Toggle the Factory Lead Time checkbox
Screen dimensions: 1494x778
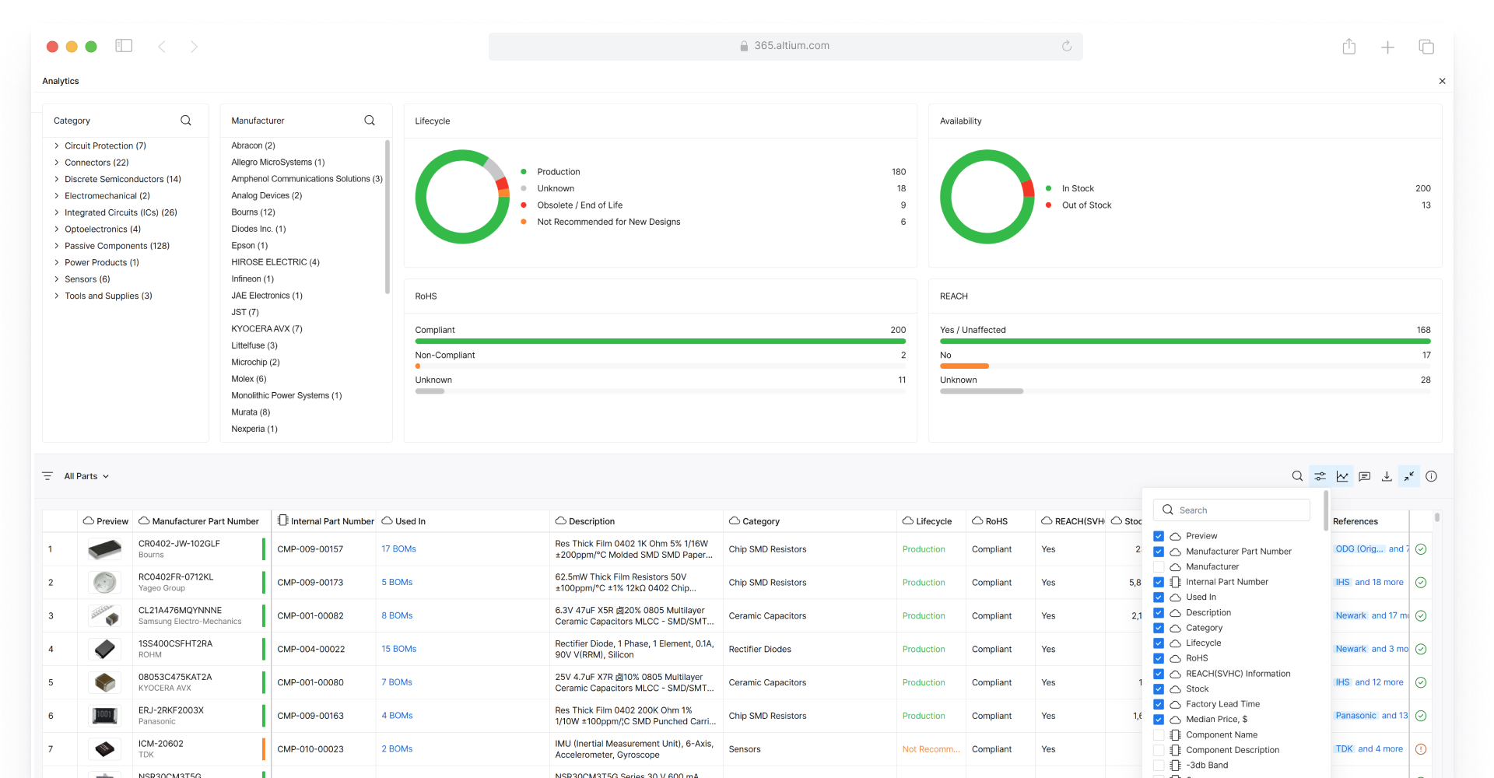tap(1159, 704)
